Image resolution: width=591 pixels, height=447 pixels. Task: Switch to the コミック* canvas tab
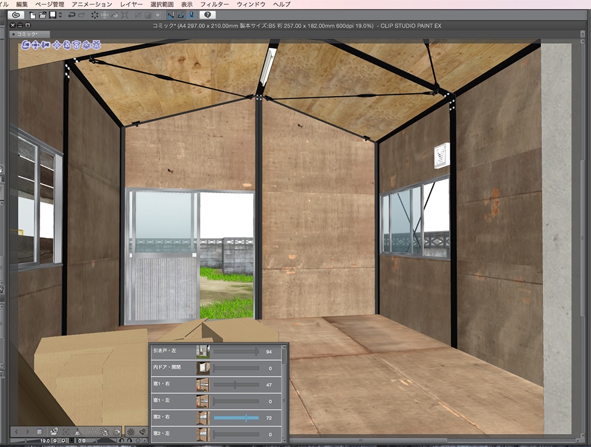click(x=30, y=34)
